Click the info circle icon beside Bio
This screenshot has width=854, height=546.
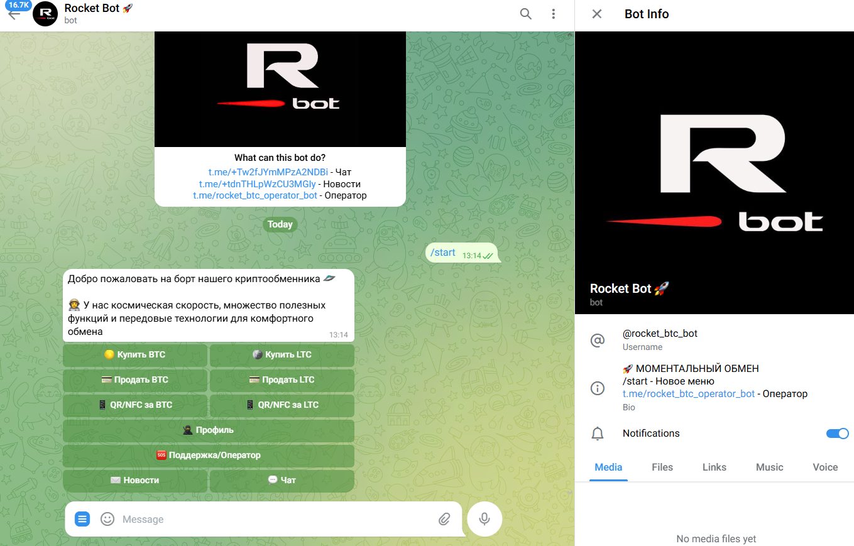pyautogui.click(x=597, y=388)
